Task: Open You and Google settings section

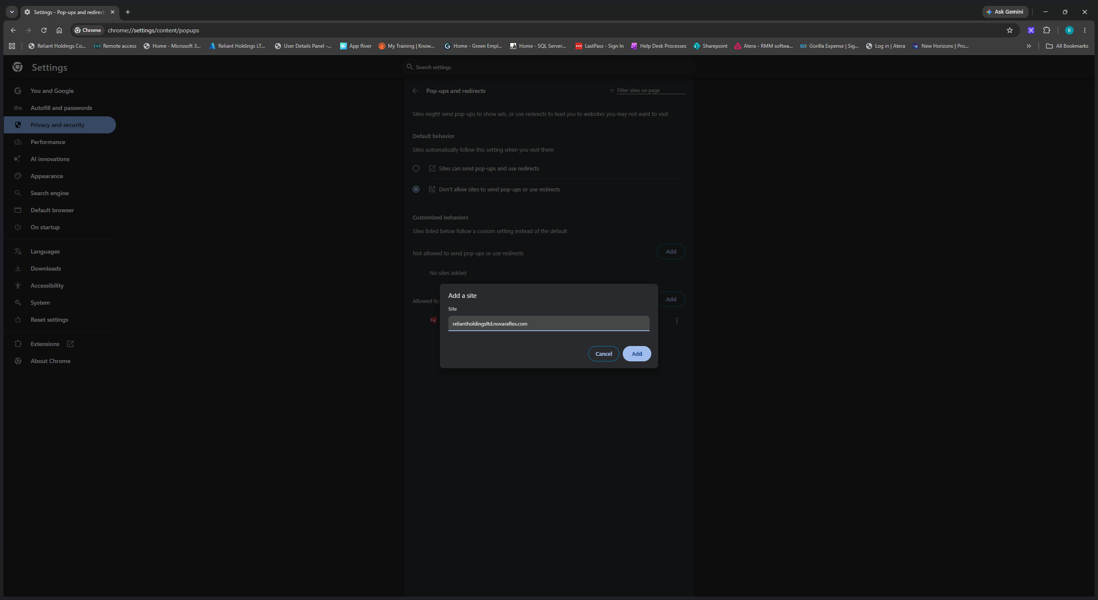Action: 60,91
